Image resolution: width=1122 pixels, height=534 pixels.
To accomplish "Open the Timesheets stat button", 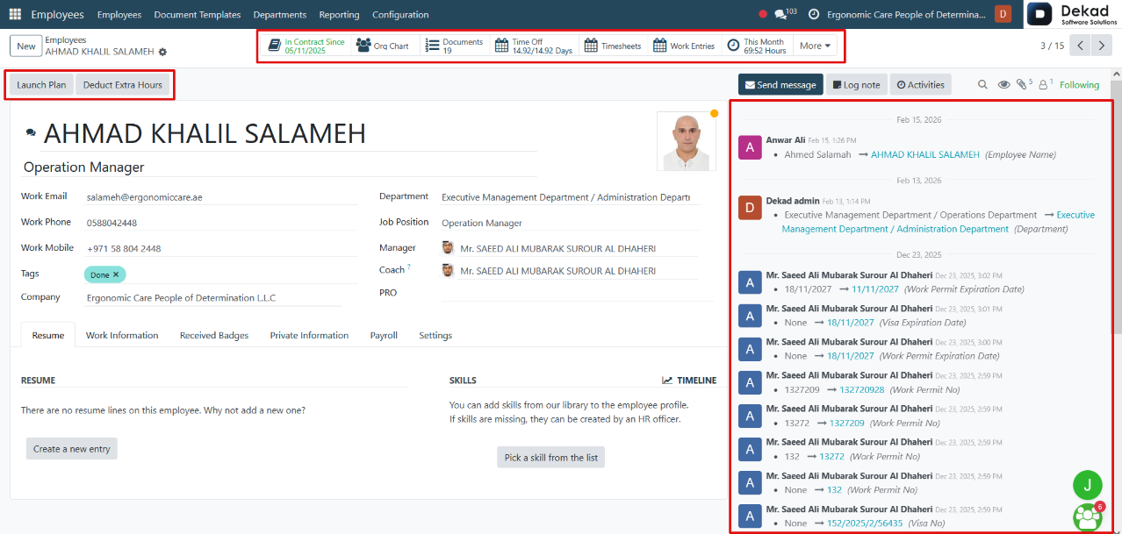I will (613, 46).
